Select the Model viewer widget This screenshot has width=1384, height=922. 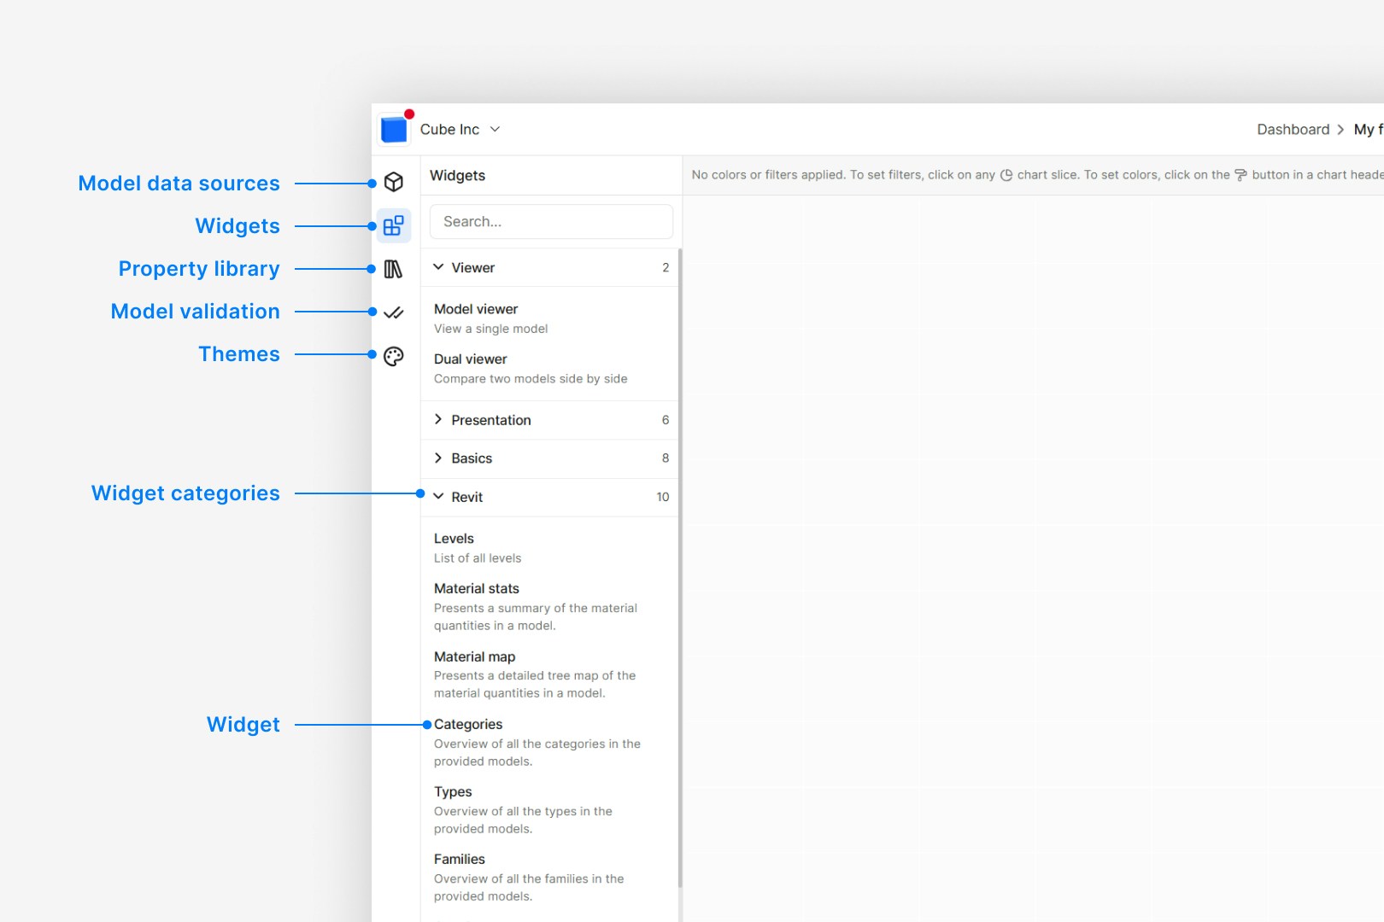point(551,318)
